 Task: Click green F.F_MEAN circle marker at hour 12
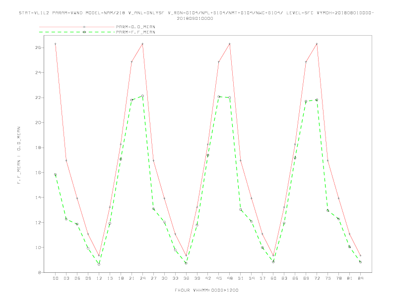[99, 264]
